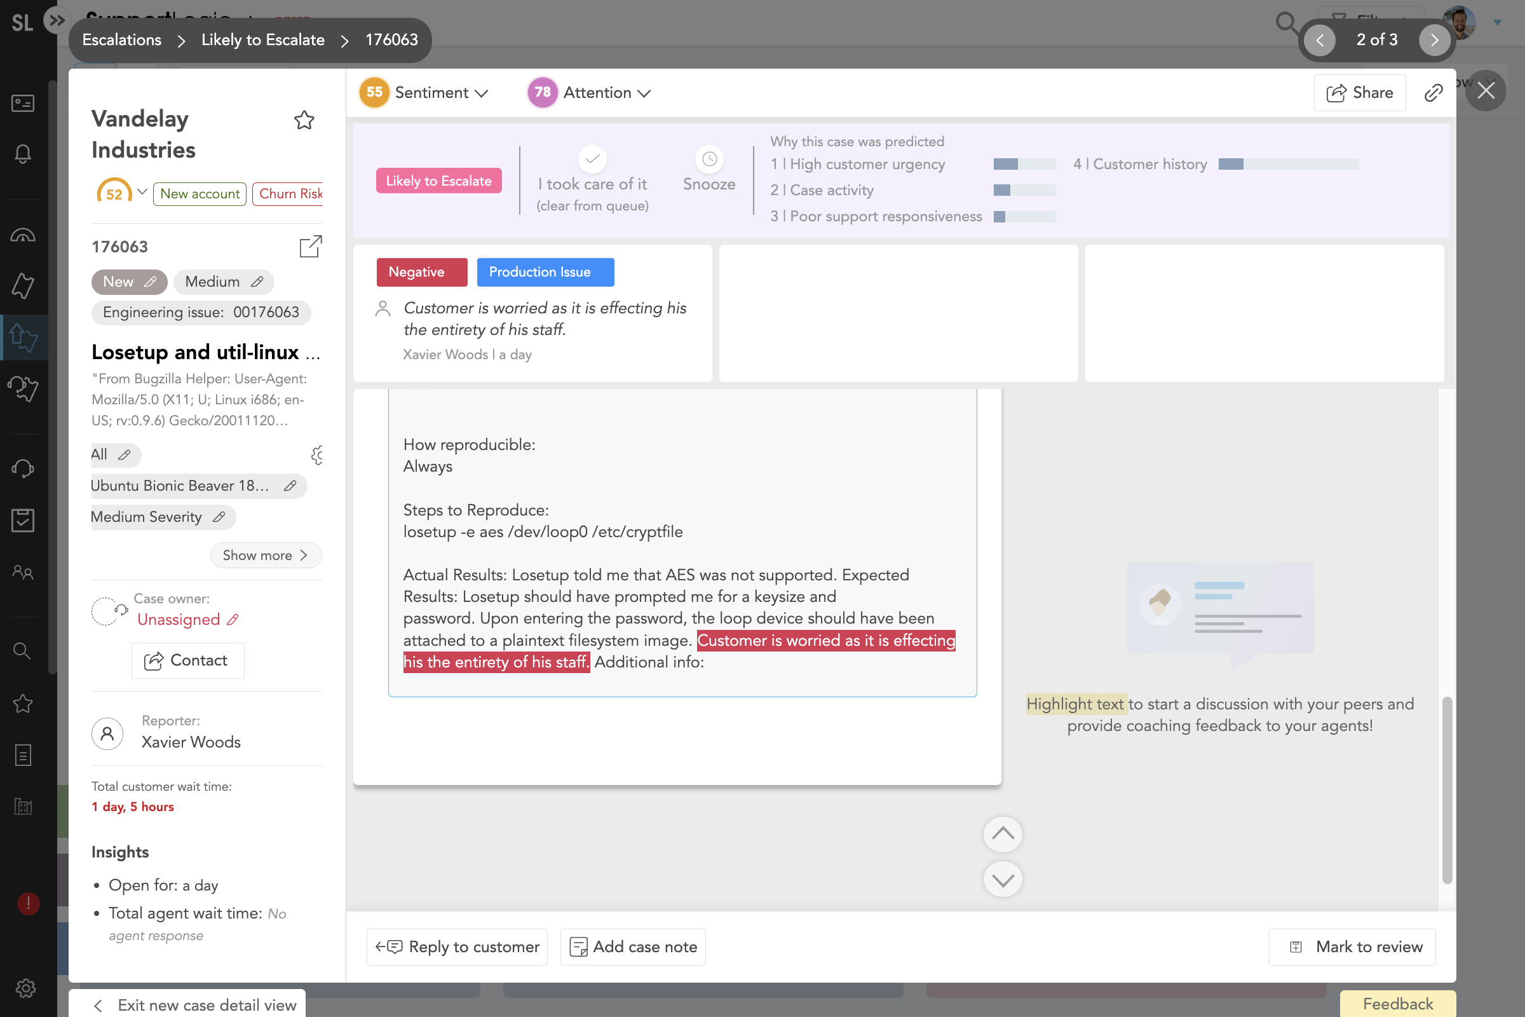
Task: Open the Feedback tab
Action: point(1397,1004)
